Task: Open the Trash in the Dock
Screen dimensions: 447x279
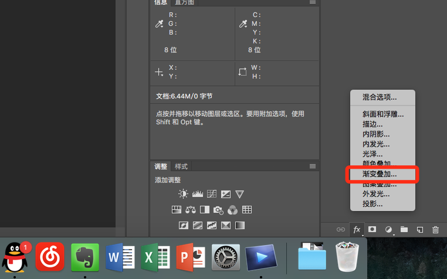Action: point(347,256)
